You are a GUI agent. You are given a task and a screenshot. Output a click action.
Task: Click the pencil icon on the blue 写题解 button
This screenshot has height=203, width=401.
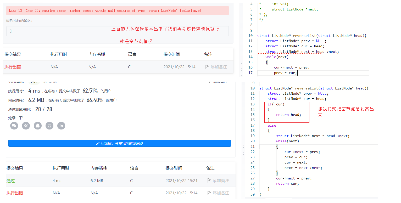click(x=98, y=143)
